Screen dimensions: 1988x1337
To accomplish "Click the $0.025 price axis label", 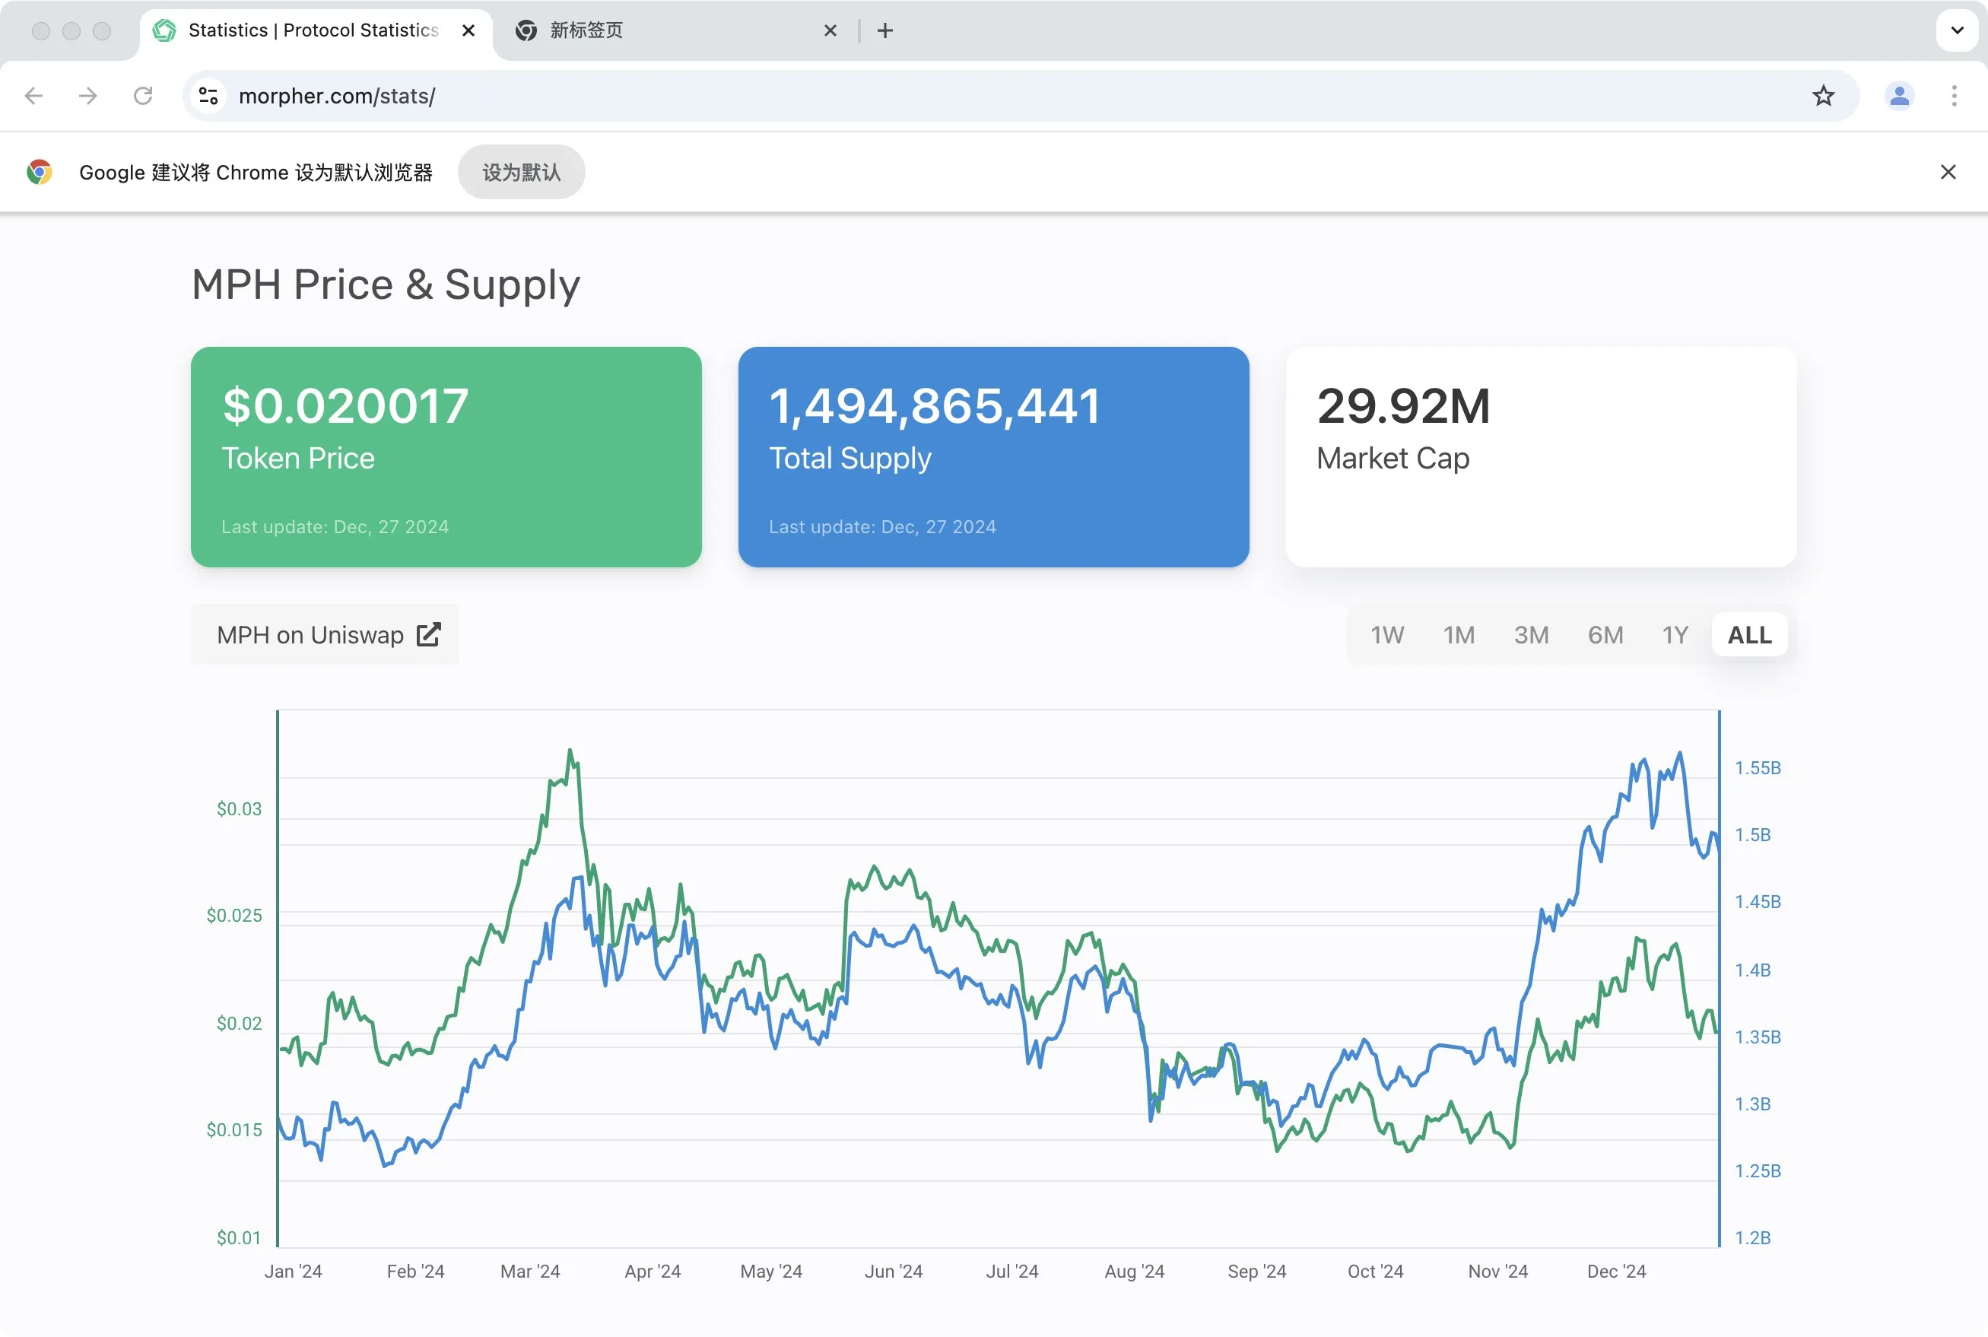I will tap(234, 916).
